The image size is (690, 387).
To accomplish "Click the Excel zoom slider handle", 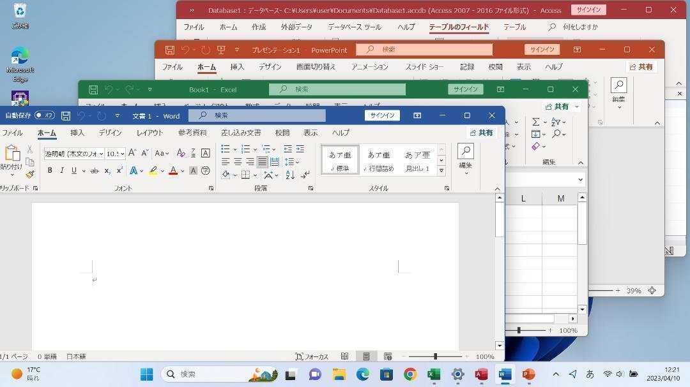I will point(519,330).
